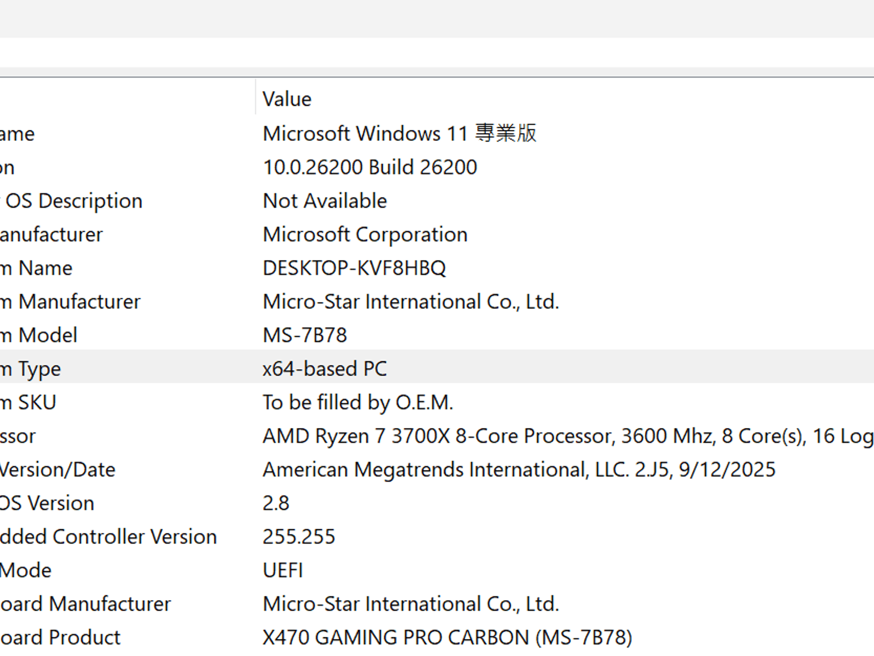
Task: Click the "MS-7B78" system model value
Action: 305,335
